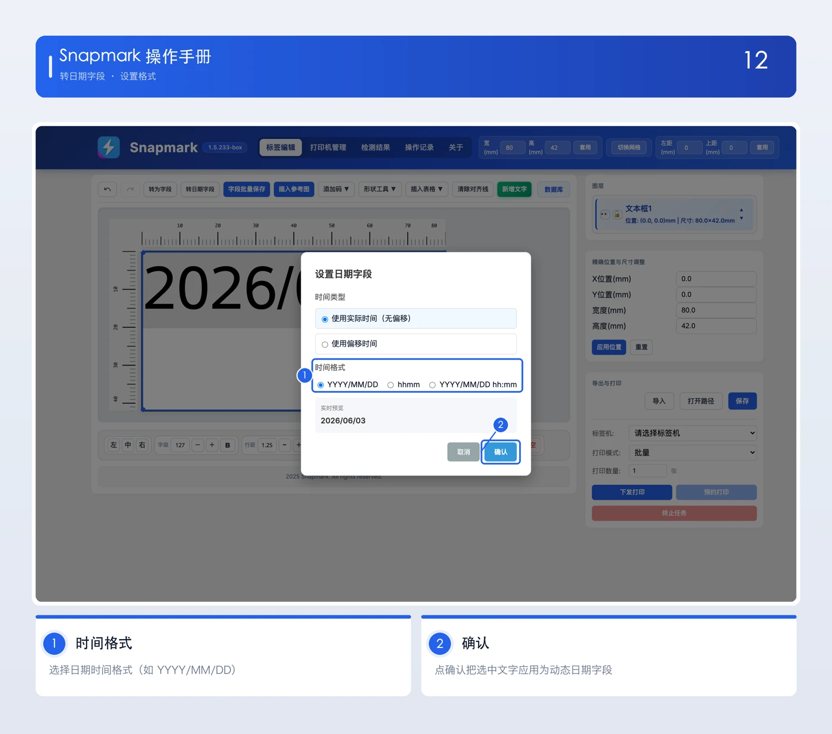Click 套用 button beside height 42
Viewport: 832px width, 734px height.
pos(585,148)
